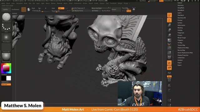Toggle the orange Local button below Floor
The width and height of the screenshot is (200, 112).
click(169, 68)
